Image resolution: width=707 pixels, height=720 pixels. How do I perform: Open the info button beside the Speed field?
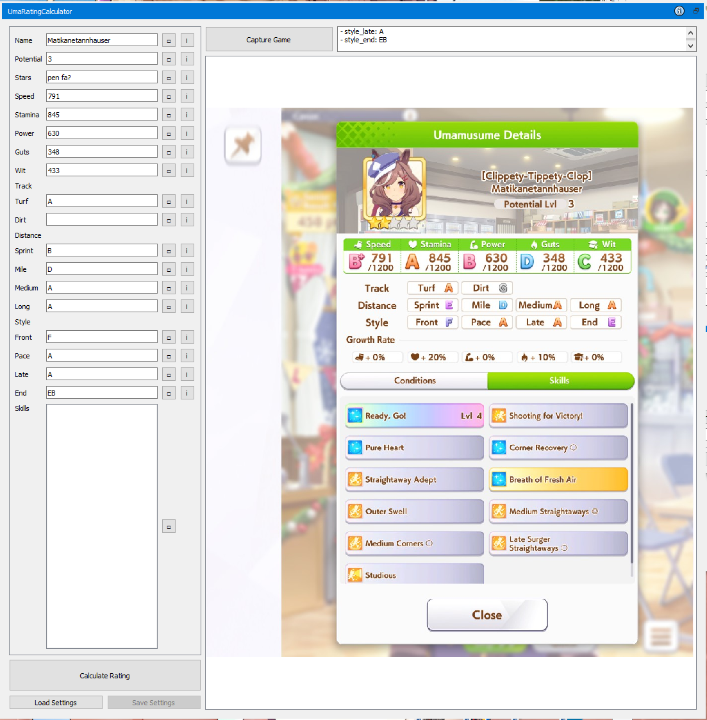pyautogui.click(x=187, y=96)
